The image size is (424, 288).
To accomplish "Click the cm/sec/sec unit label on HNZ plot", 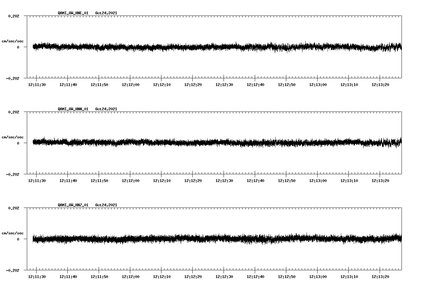I will [x=12, y=233].
